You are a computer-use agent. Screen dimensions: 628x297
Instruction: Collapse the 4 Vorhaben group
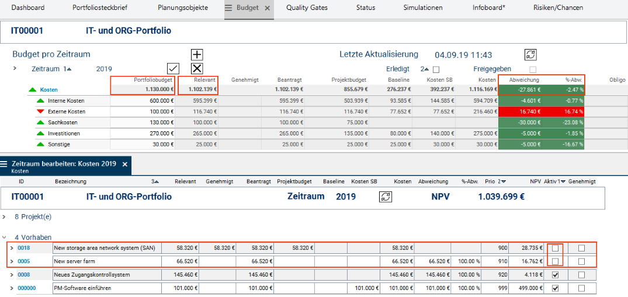[x=5, y=237]
